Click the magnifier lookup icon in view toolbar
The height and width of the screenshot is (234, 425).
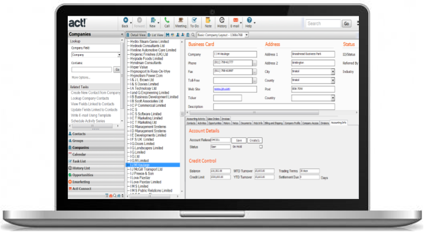pyautogui.click(x=193, y=35)
